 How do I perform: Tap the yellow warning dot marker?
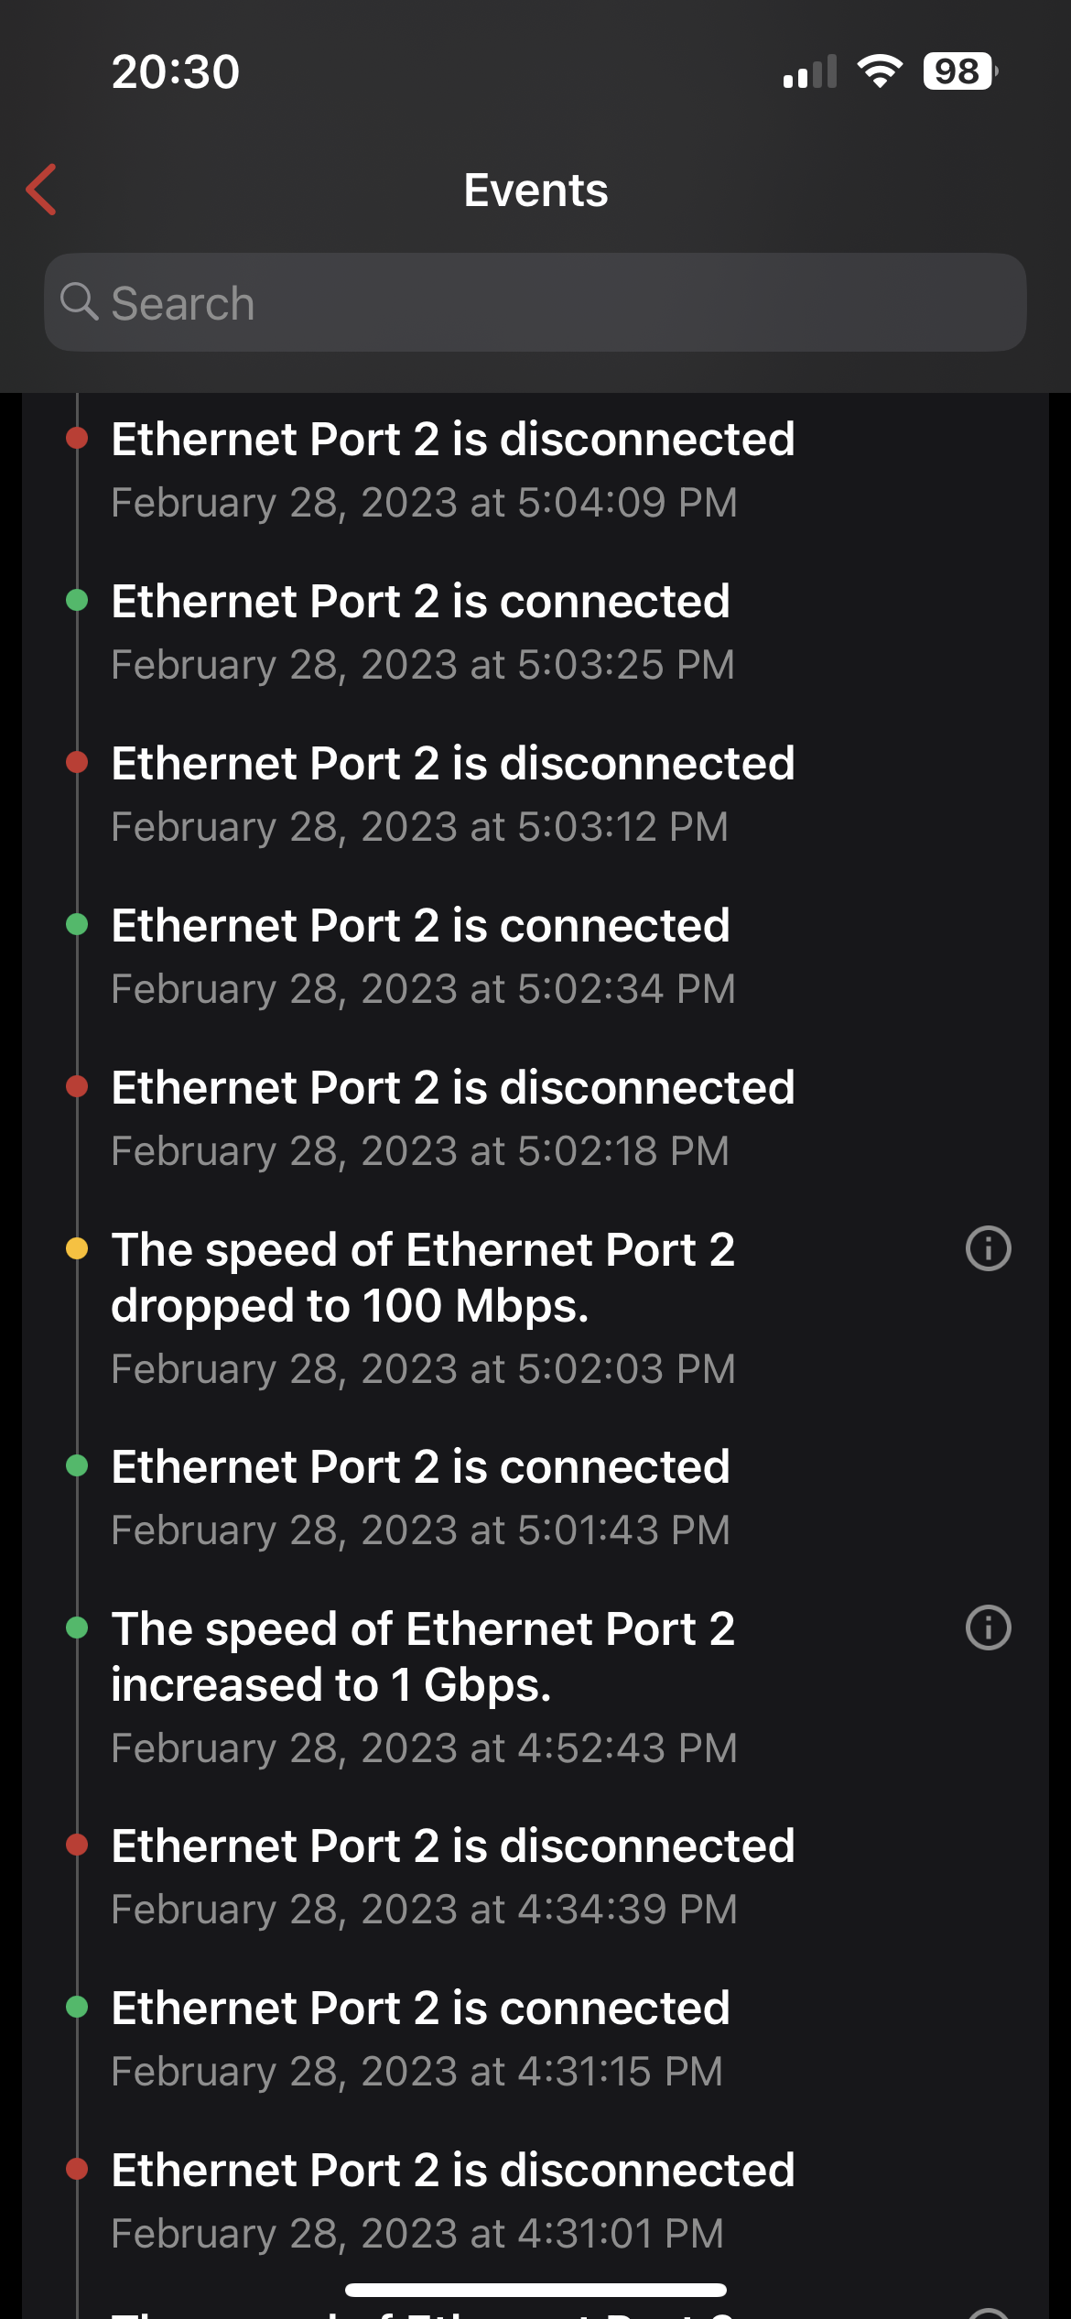pos(77,1248)
